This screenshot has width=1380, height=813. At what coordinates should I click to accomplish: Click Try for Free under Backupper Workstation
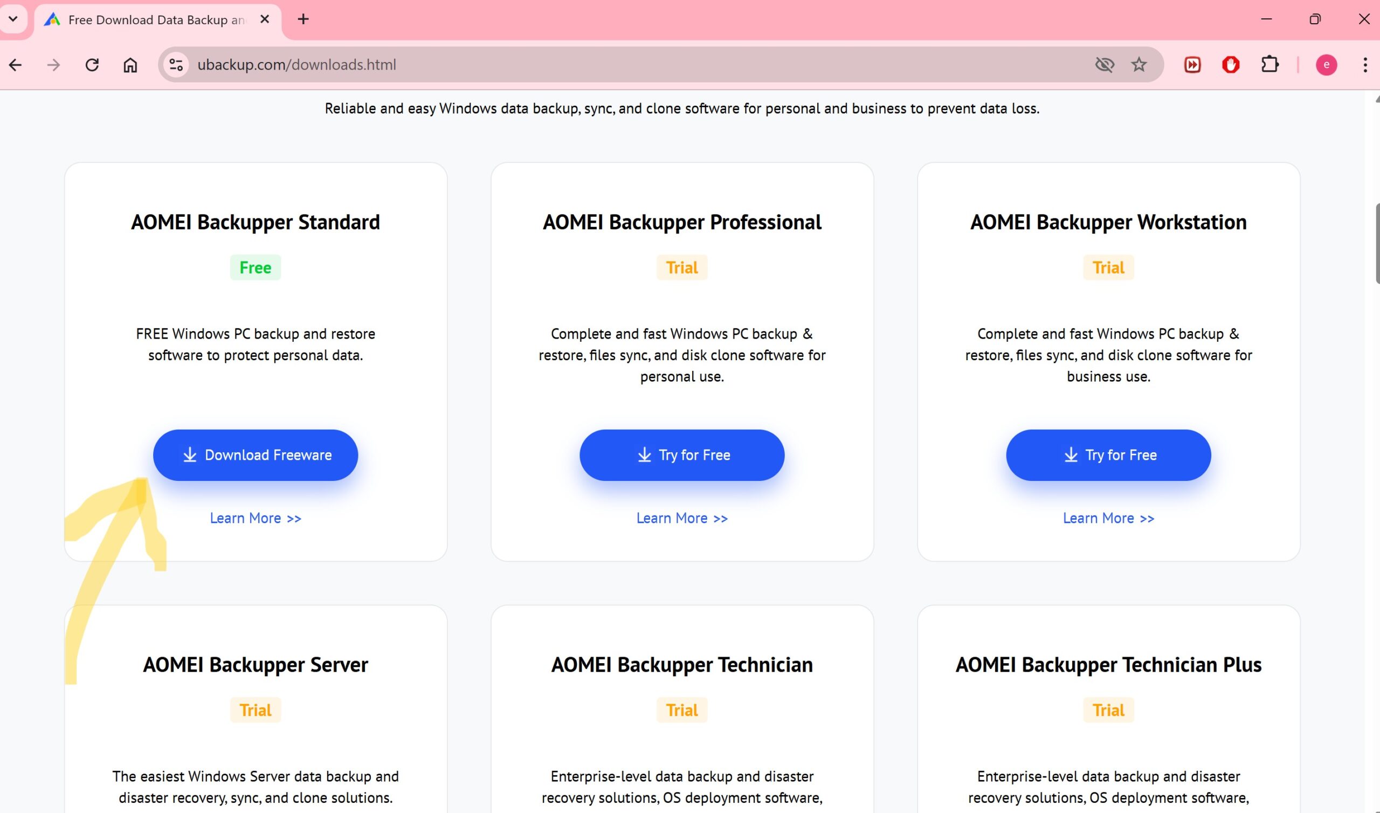(x=1108, y=454)
